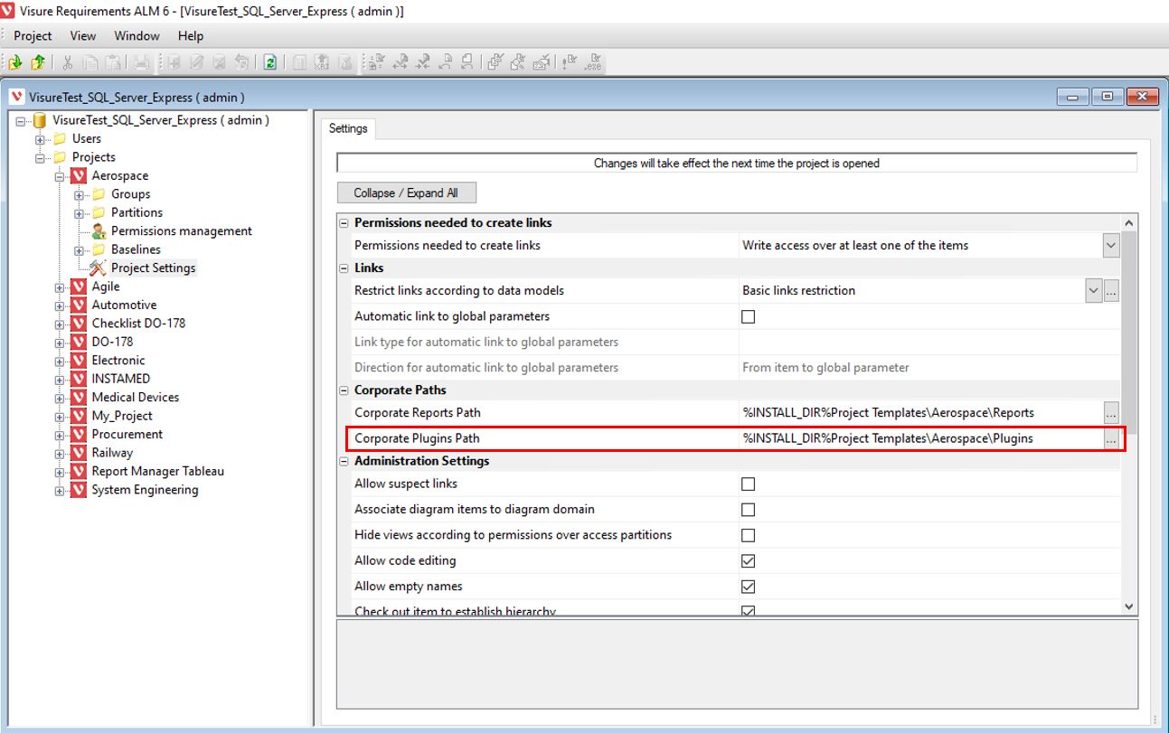Click the green Refresh toolbar icon
This screenshot has height=733, width=1169.
point(270,62)
